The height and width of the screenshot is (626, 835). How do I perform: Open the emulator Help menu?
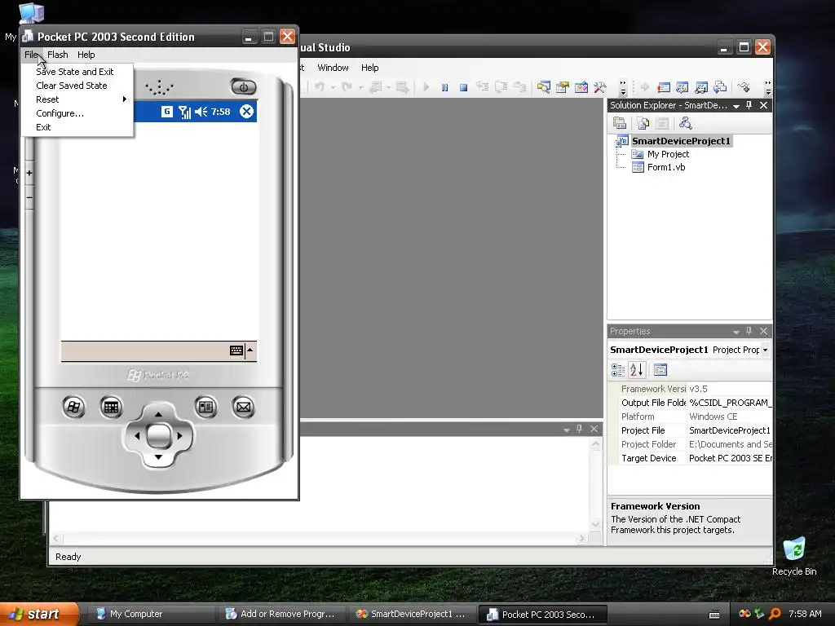pyautogui.click(x=86, y=55)
